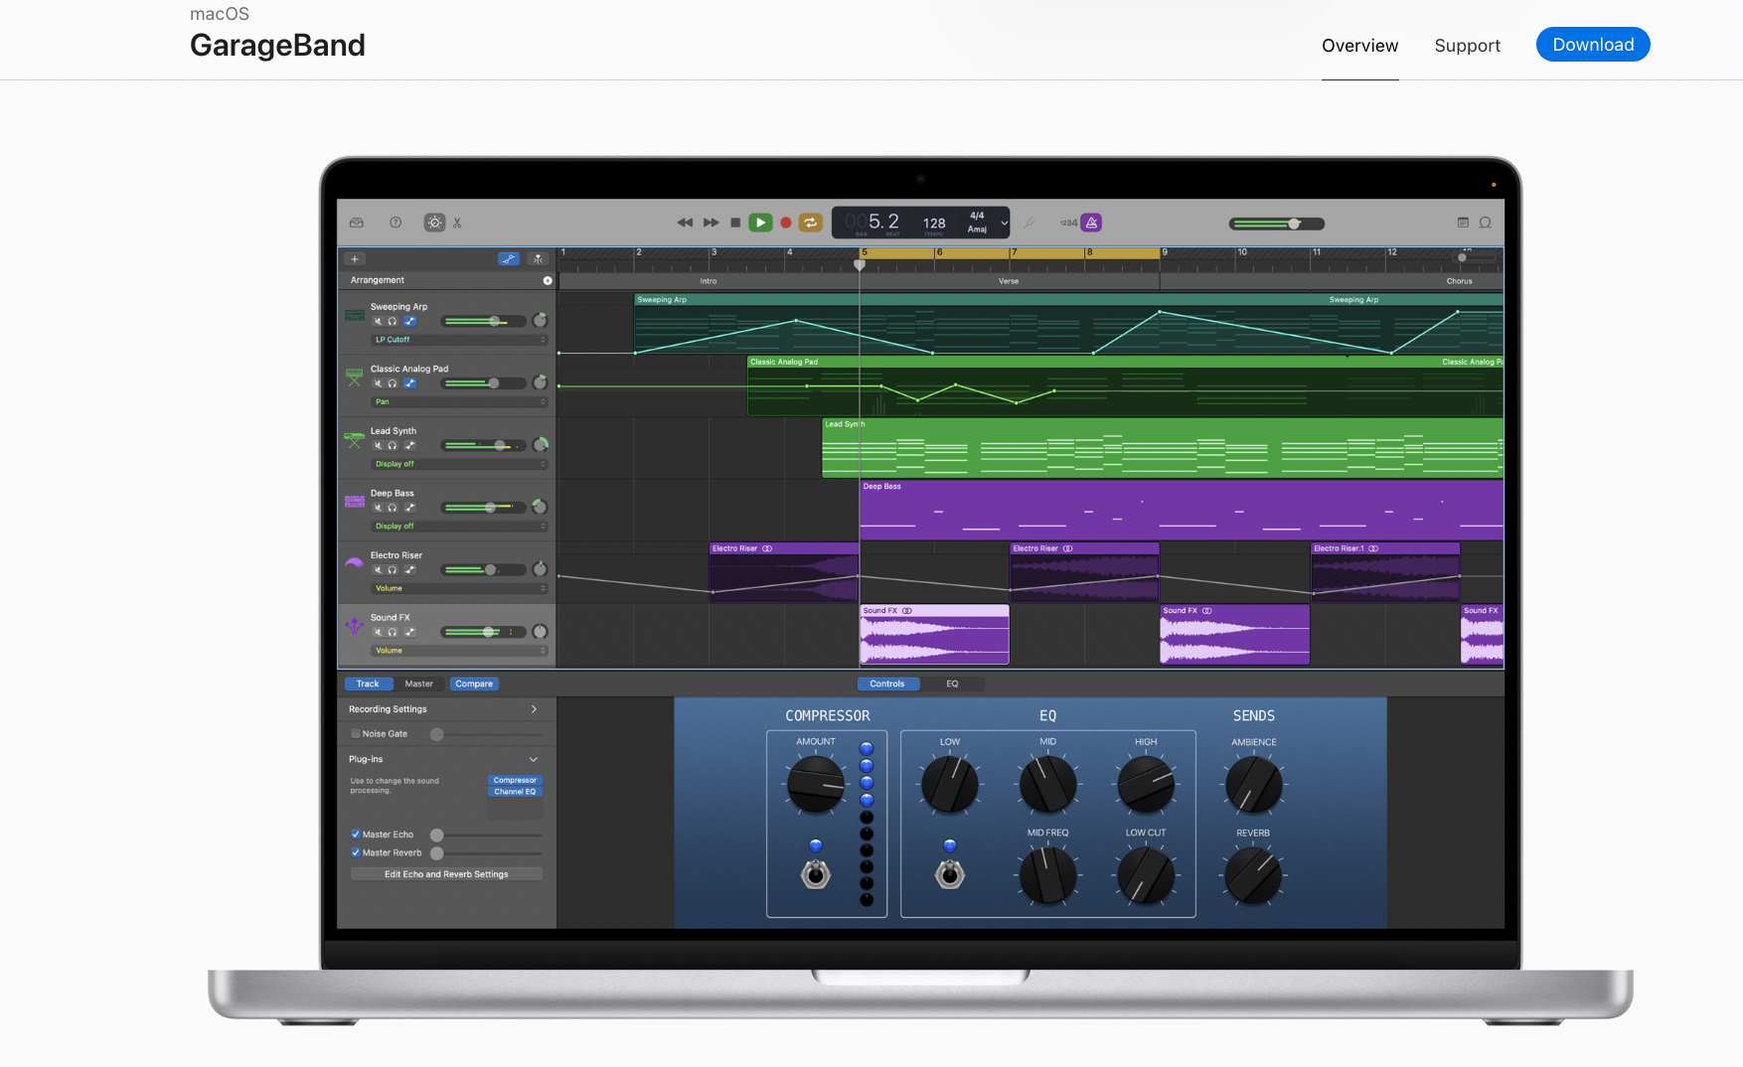
Task: Click the Channel EQ plug-in slot
Action: [x=515, y=792]
